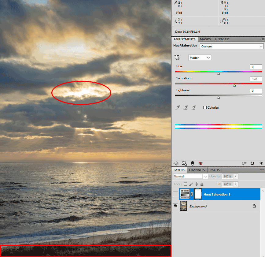The image size is (265, 257).
Task: Click the Saturation slider handle
Action: click(x=234, y=86)
